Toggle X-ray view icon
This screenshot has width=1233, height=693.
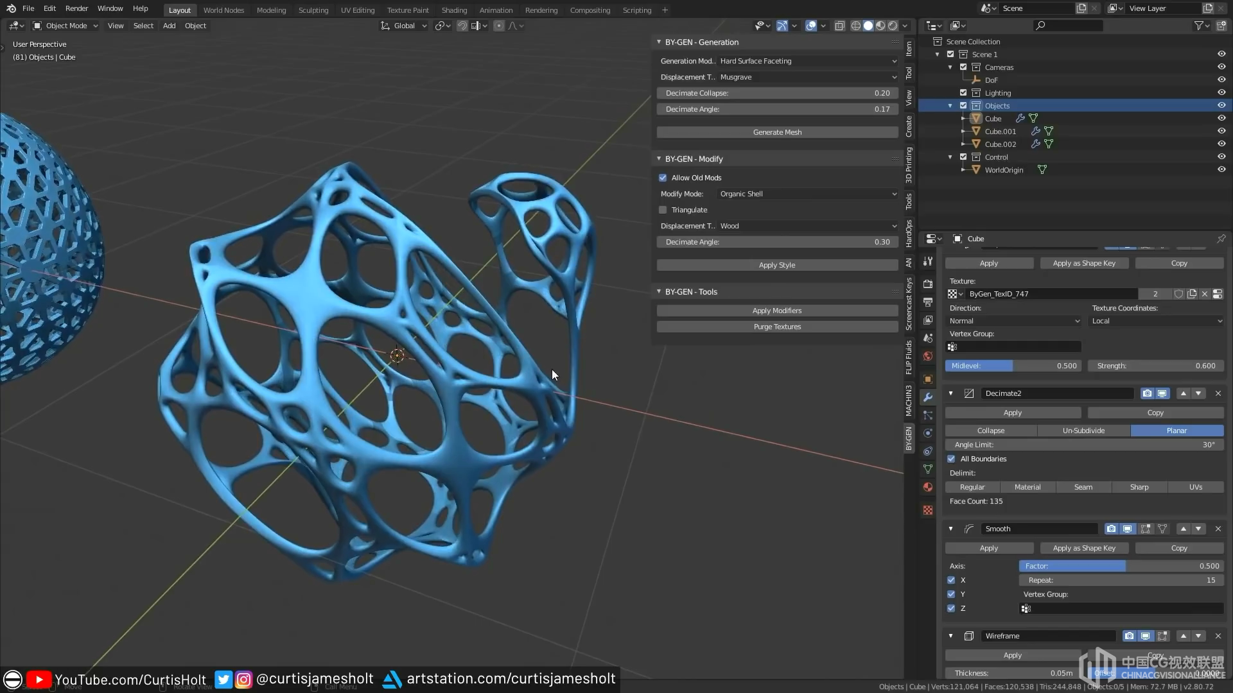pos(839,26)
